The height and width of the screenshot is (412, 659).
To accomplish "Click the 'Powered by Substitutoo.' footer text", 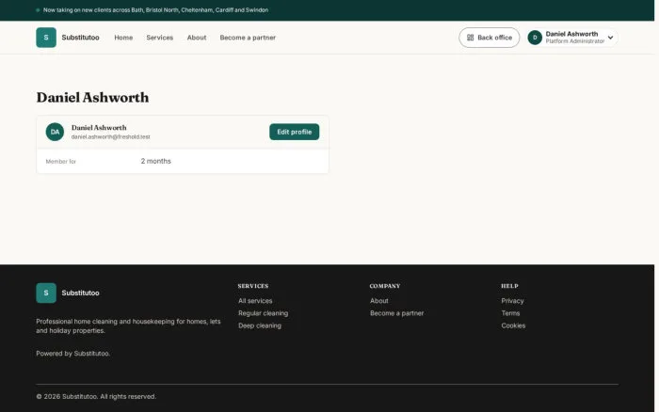I will 73,353.
